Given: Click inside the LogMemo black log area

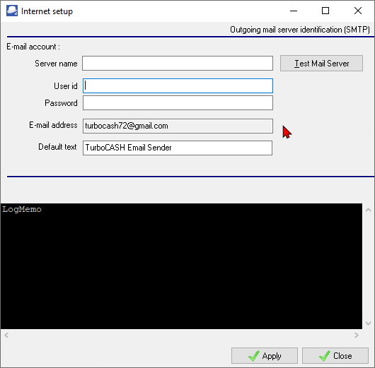Looking at the screenshot, I should 181,266.
